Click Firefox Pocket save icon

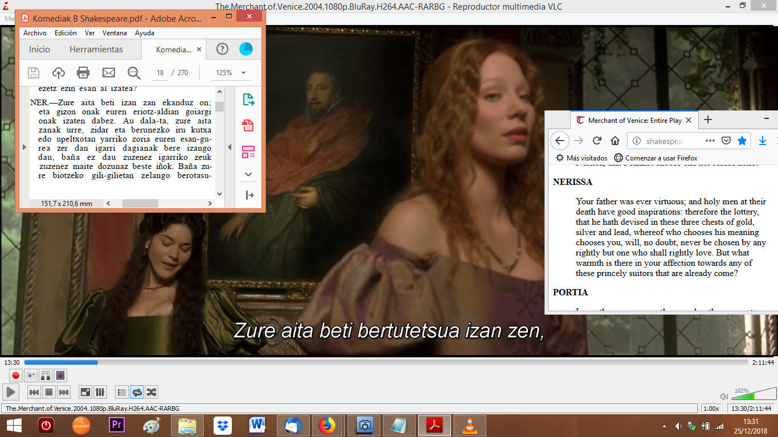(726, 141)
